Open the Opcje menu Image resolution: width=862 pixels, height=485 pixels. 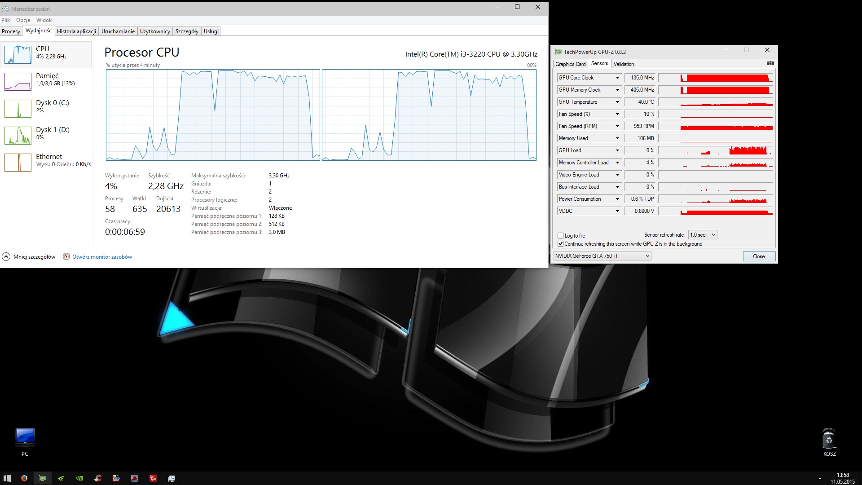coord(23,20)
